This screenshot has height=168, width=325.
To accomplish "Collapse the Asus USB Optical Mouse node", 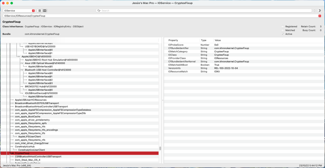I will 23,63.
